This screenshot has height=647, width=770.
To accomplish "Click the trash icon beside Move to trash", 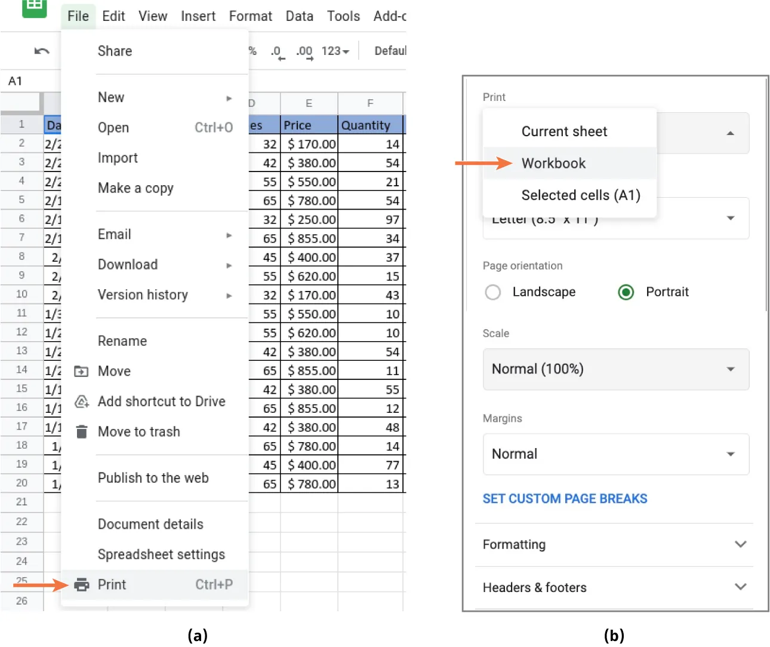I will [x=81, y=431].
